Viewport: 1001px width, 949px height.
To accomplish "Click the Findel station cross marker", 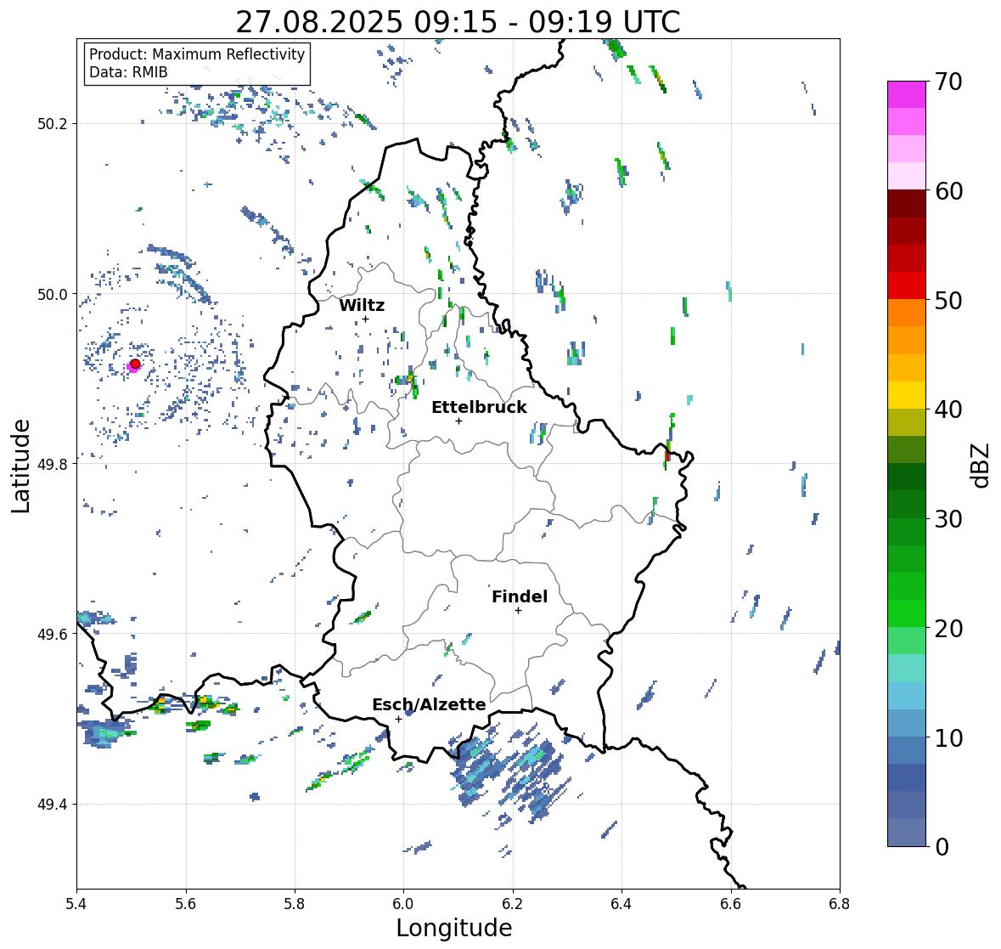I will pyautogui.click(x=518, y=611).
